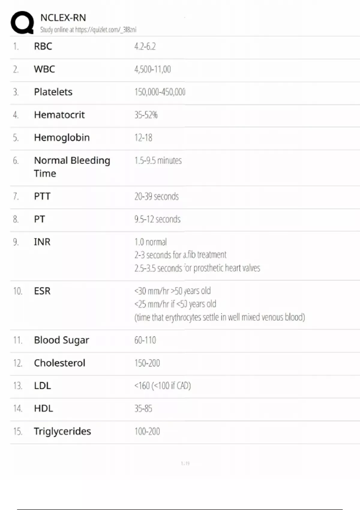
Task: Click the Cholesterol value 150-200
Action: (147, 363)
